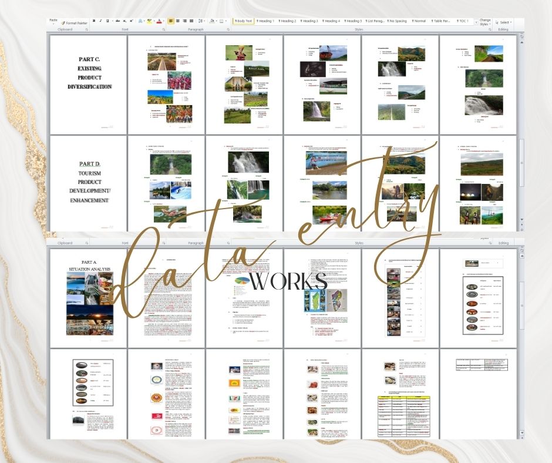Screen dimensions: 552x463
Task: Open Clipboard dialog launcher in lower window
Action: point(86,243)
